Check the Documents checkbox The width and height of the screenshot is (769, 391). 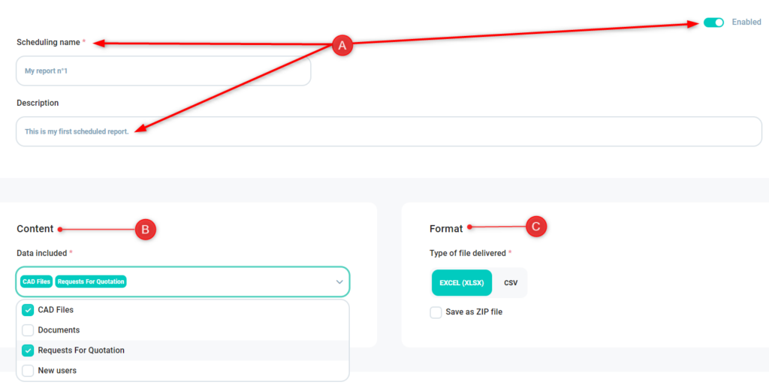pyautogui.click(x=29, y=330)
